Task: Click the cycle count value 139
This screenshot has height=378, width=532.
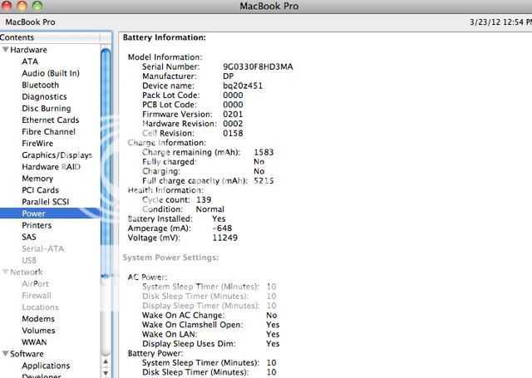Action: pyautogui.click(x=204, y=199)
